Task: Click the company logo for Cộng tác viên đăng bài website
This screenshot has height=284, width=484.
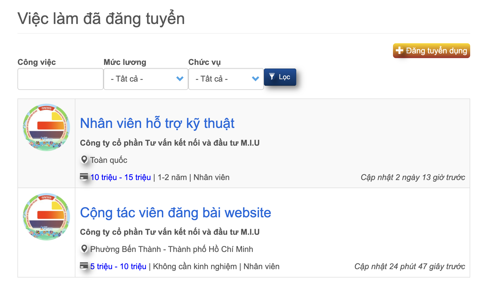Action: (46, 217)
